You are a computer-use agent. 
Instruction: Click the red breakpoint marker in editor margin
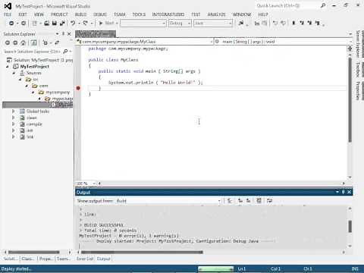pyautogui.click(x=78, y=88)
